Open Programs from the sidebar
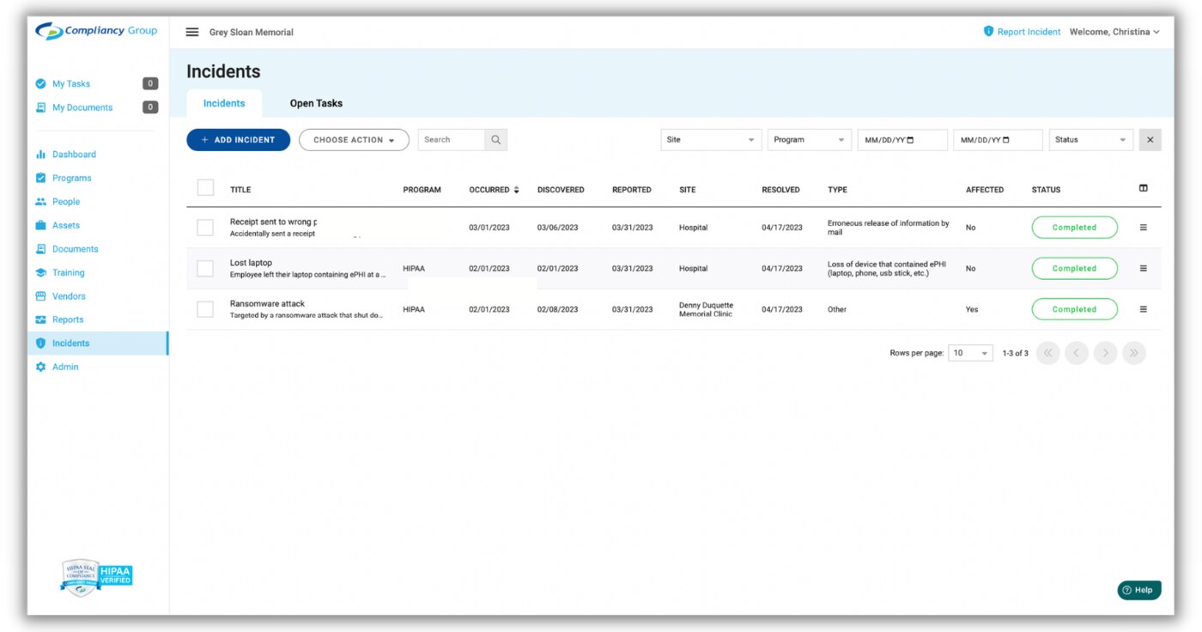Screen dimensions: 1202x632 point(71,178)
